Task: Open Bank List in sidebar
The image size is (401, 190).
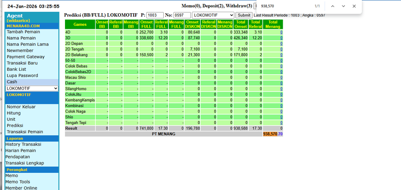Action: tap(16, 69)
